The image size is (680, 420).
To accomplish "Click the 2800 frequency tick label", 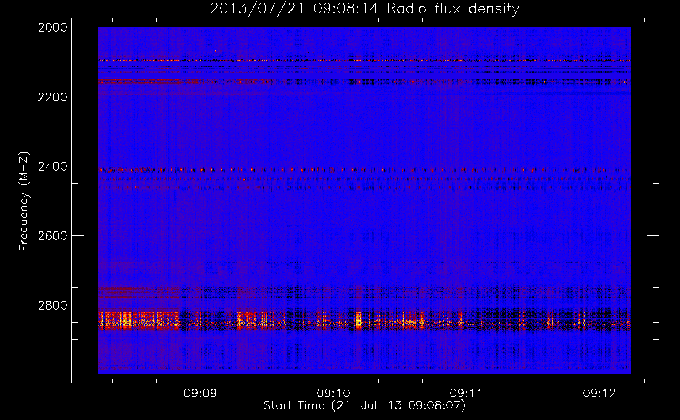I will click(53, 305).
